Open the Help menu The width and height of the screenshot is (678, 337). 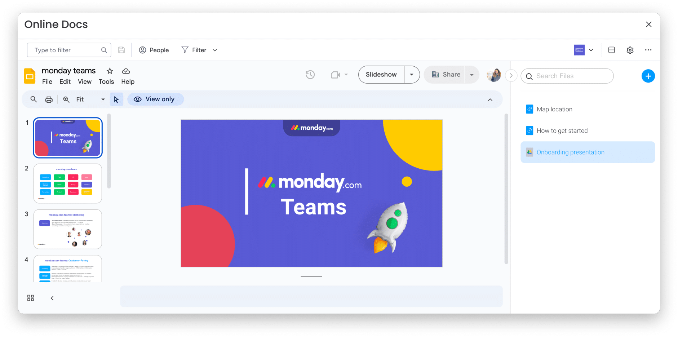pyautogui.click(x=128, y=82)
